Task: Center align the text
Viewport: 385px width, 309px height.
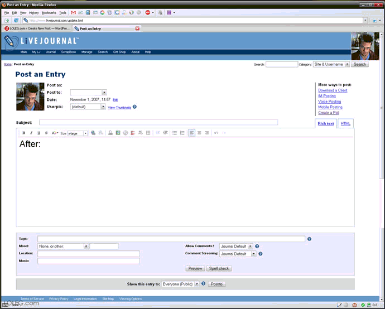Action: pyautogui.click(x=199, y=133)
